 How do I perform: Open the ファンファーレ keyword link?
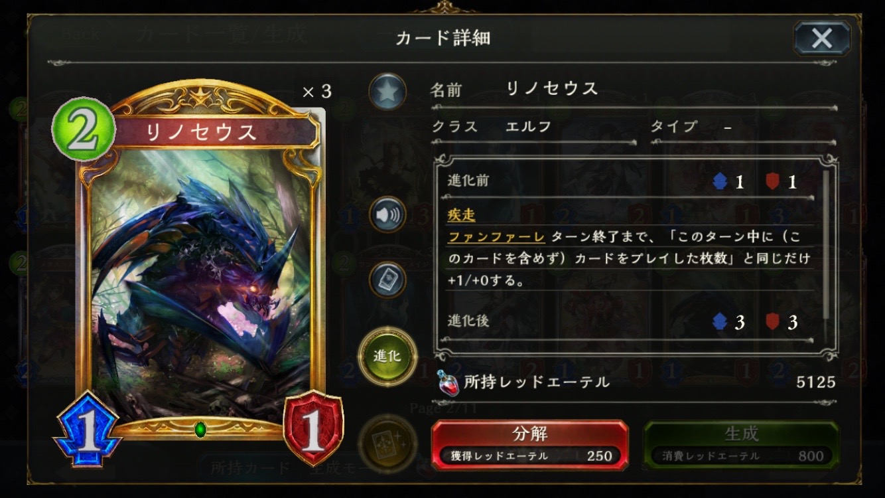click(x=496, y=237)
